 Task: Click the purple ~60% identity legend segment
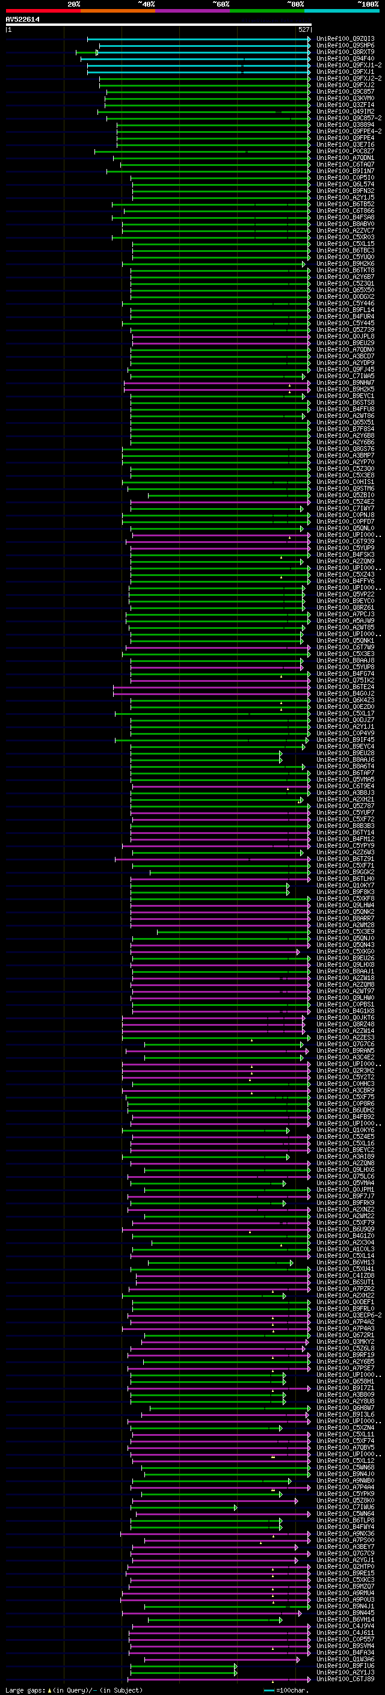tap(192, 11)
